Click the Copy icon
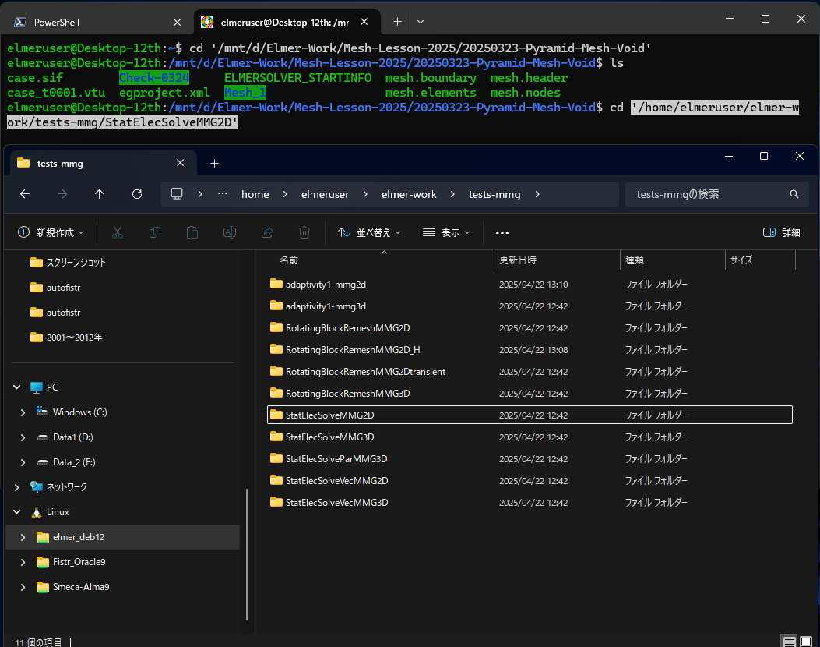820x647 pixels. click(x=155, y=232)
